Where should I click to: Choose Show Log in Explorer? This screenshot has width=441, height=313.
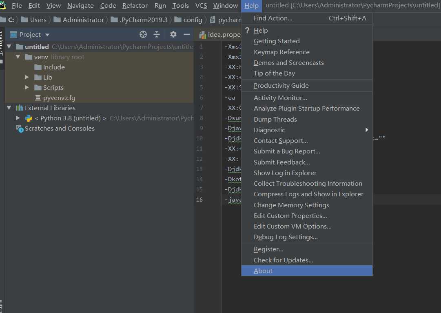point(307,173)
